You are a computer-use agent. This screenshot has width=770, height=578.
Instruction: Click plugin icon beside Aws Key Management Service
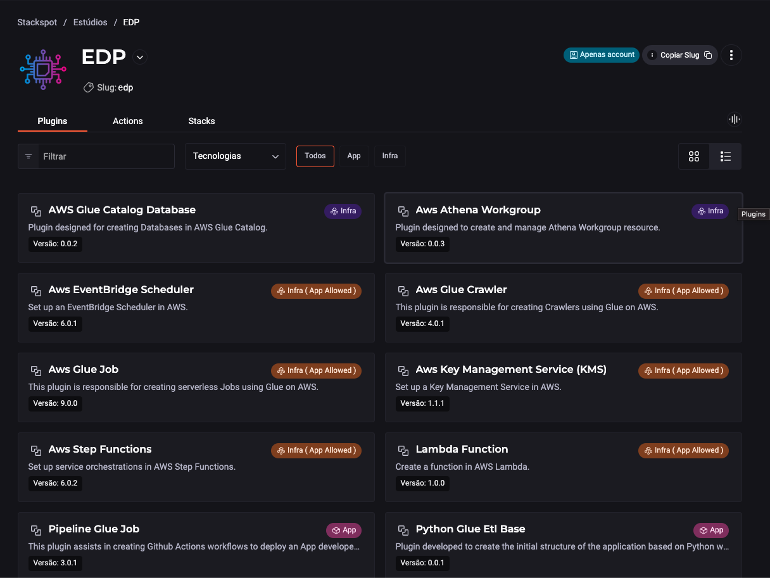tap(403, 370)
